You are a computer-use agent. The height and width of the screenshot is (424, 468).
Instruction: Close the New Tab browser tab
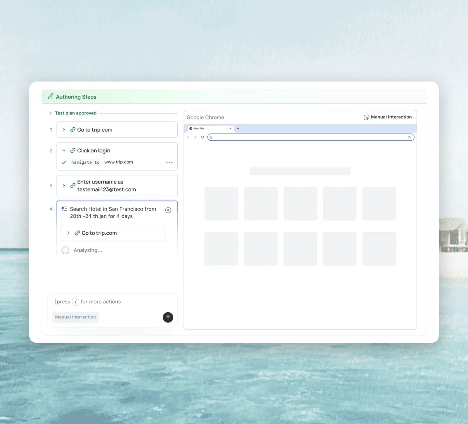point(231,129)
